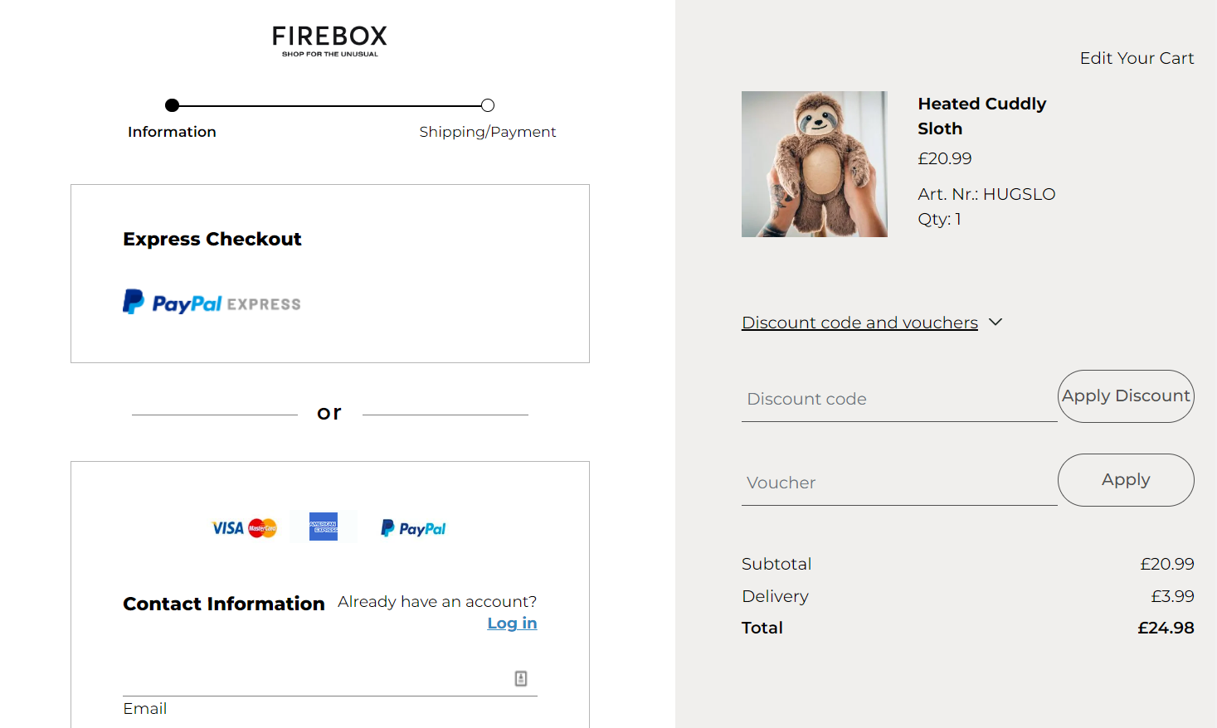Collapse vouchers using the chevron arrow
The height and width of the screenshot is (728, 1217).
click(x=996, y=322)
